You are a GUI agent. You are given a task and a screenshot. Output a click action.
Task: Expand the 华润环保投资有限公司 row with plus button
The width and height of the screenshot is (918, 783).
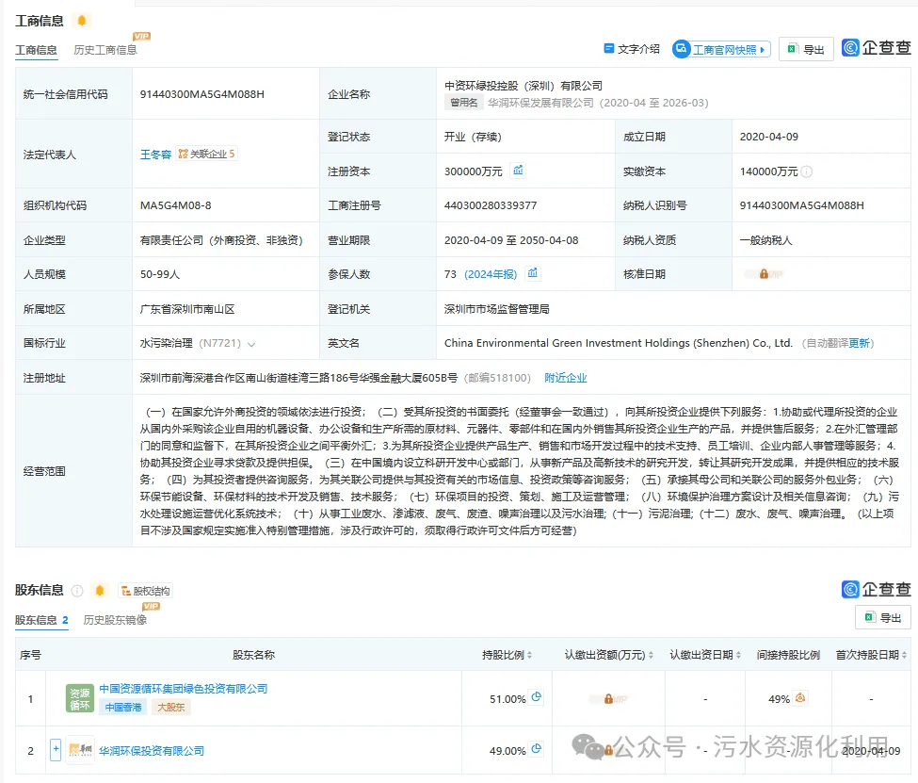[56, 750]
